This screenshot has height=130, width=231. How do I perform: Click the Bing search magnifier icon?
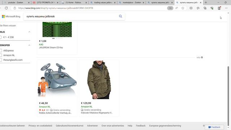121,16
